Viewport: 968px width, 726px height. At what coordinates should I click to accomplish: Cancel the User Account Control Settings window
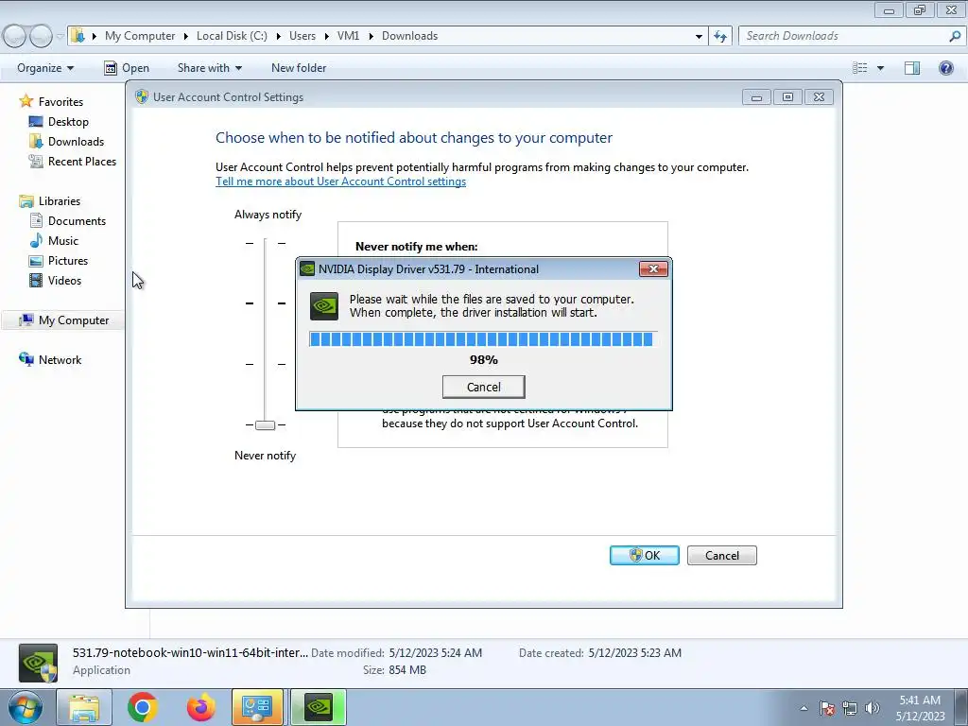[x=721, y=555]
